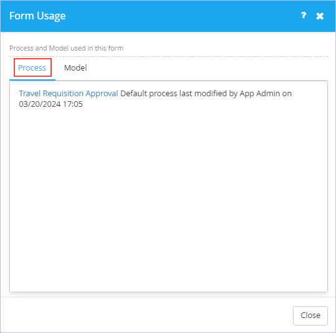This screenshot has height=333, width=336.
Task: Exit the dialog with the Close button
Action: [x=310, y=316]
